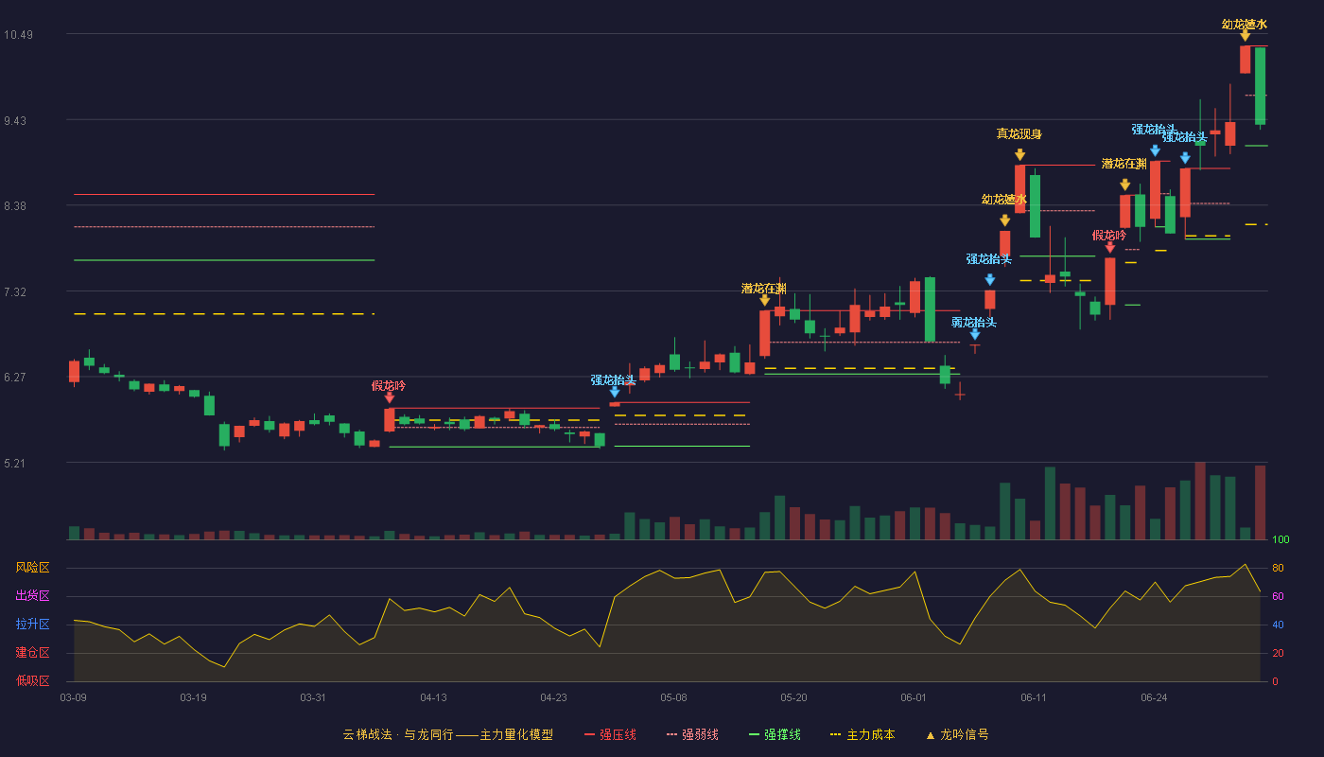Click the 60 indicator scale label
This screenshot has width=1324, height=757.
click(x=1278, y=597)
